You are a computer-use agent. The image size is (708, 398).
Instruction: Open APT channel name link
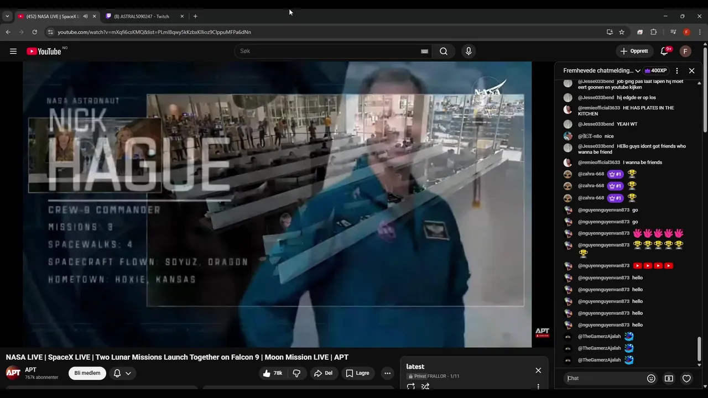(x=31, y=370)
